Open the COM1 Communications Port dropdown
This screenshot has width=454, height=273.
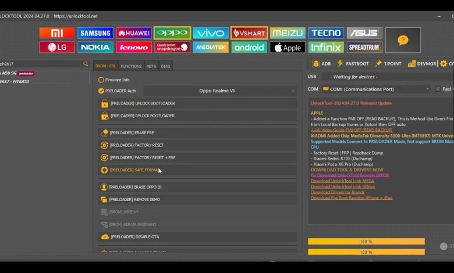375,89
